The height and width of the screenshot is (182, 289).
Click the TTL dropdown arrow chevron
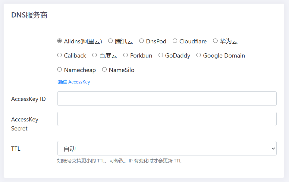pos(273,149)
